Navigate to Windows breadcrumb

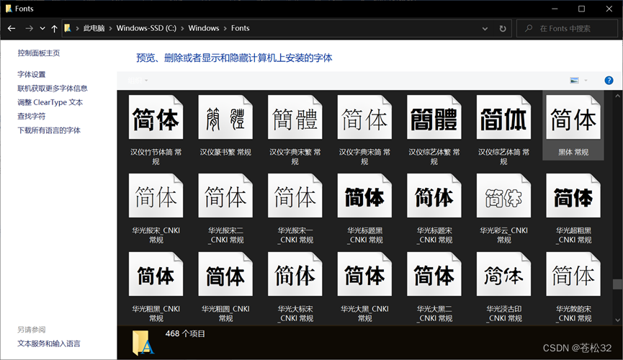tap(203, 28)
